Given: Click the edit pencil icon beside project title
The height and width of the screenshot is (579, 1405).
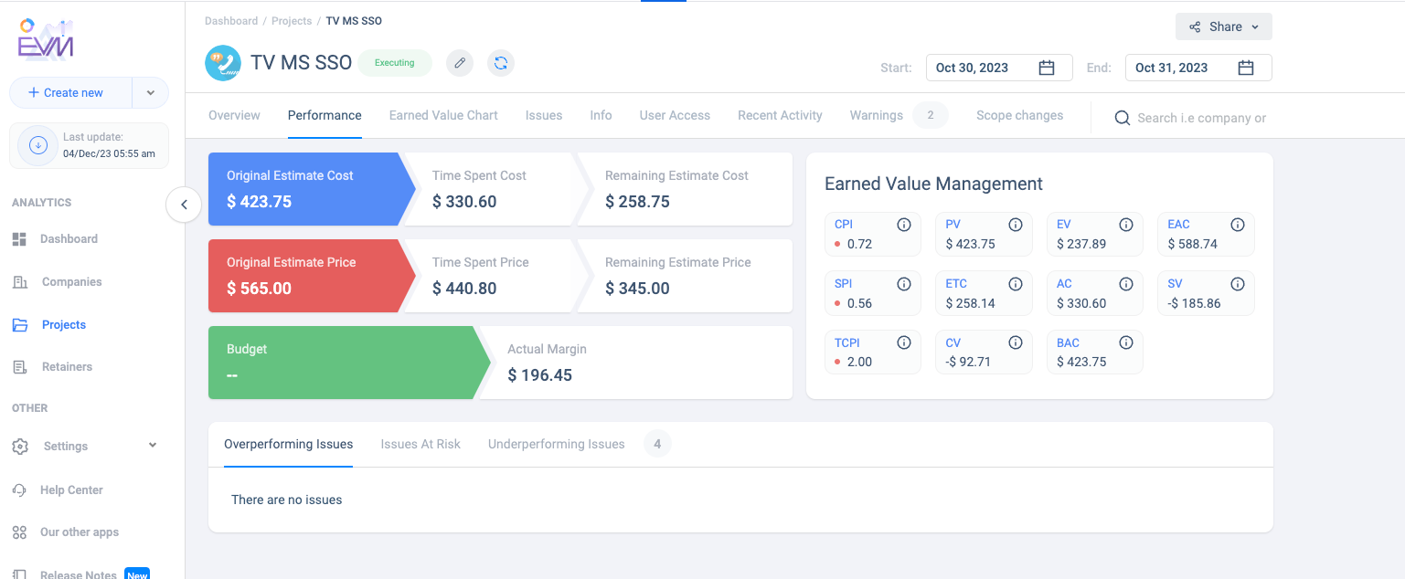Looking at the screenshot, I should tap(460, 63).
